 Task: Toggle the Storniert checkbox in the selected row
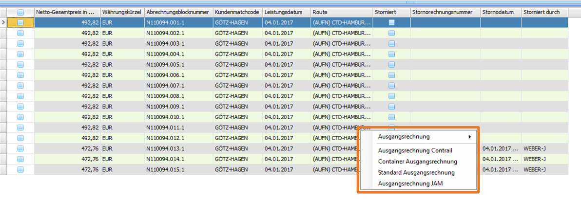tap(391, 22)
